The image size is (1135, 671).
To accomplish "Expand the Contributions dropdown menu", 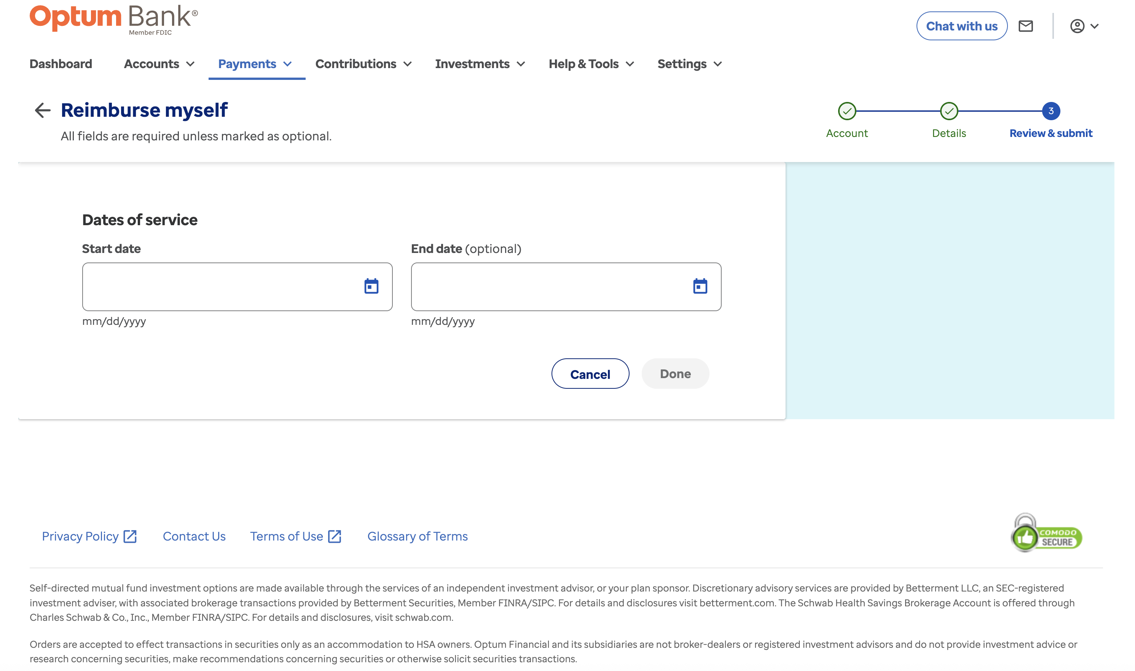I will (x=363, y=64).
